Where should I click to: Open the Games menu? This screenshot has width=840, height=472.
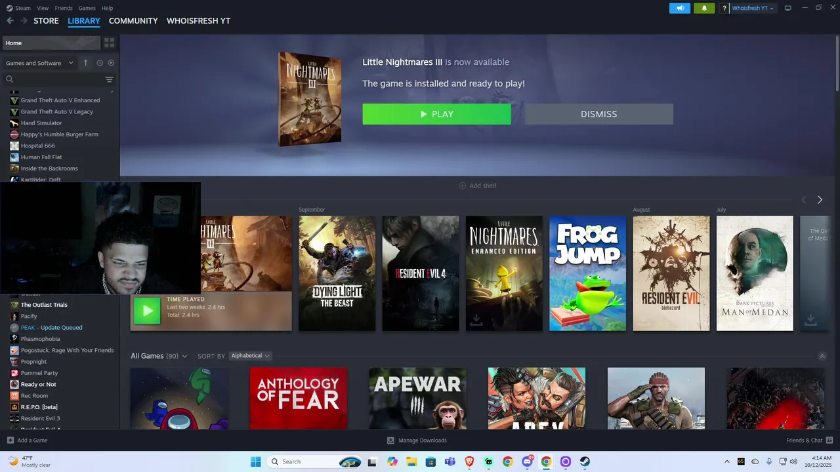(x=87, y=8)
